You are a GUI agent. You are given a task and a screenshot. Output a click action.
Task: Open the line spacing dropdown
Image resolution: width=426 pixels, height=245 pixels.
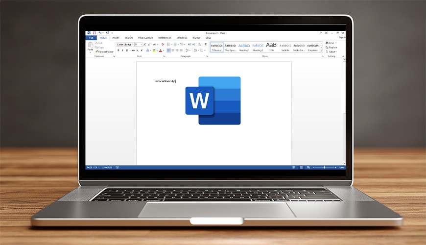click(x=188, y=50)
